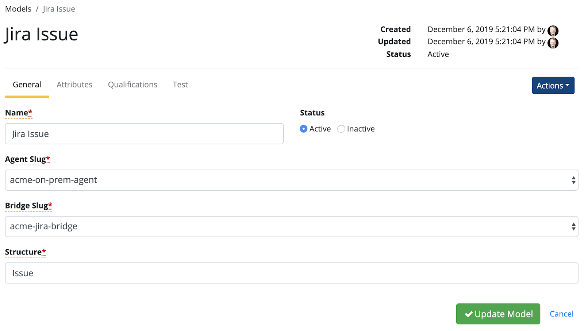This screenshot has width=584, height=331.
Task: Click the avatar next to Updated date
Action: (x=553, y=43)
